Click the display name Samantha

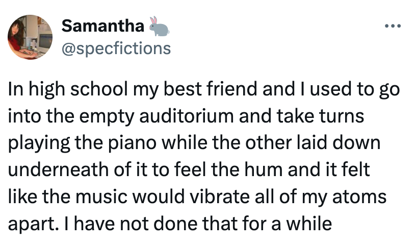click(102, 26)
